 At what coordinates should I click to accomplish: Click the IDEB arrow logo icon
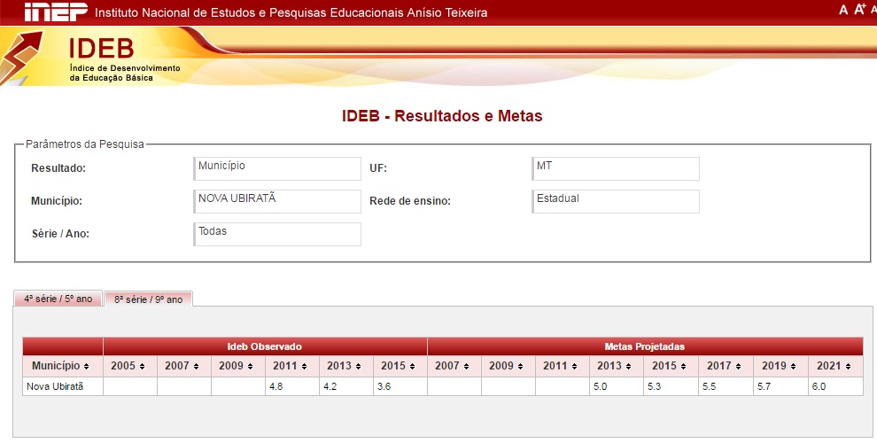pos(21,57)
